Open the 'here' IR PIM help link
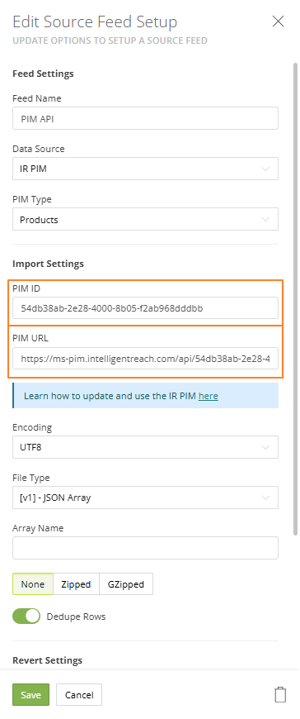The height and width of the screenshot is (719, 300). tap(208, 396)
